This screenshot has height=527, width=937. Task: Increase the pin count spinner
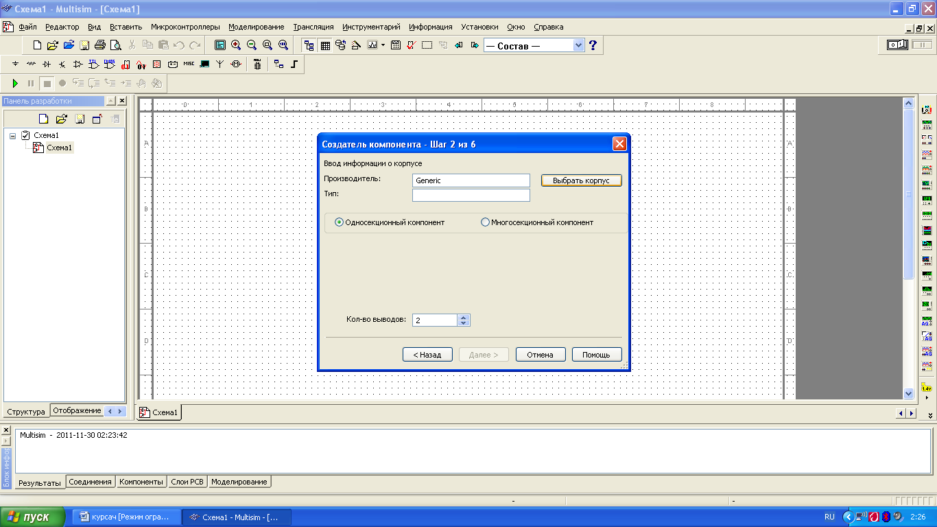(464, 317)
